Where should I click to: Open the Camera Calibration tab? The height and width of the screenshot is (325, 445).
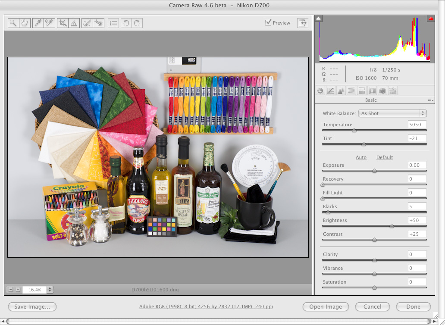tap(382, 91)
